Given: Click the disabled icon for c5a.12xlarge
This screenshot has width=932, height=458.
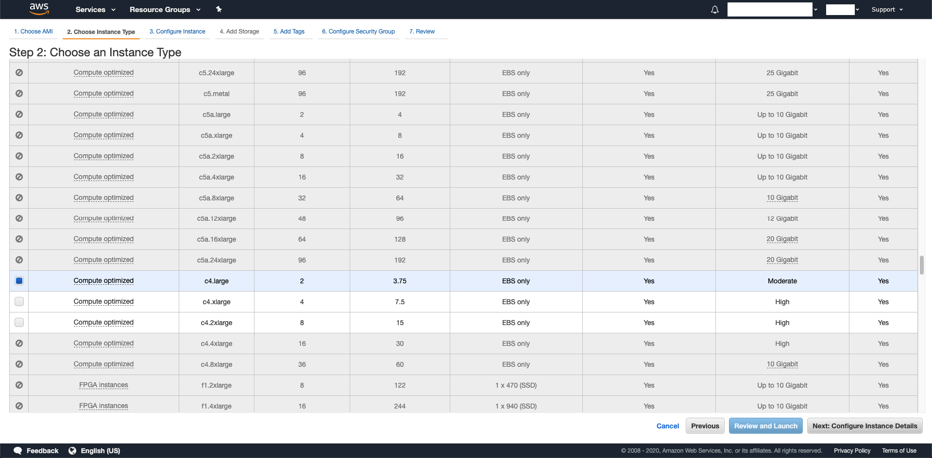Looking at the screenshot, I should tap(19, 218).
